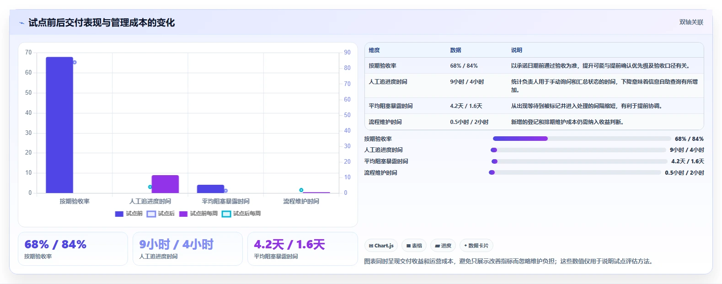Click the 9小时 / 4小时 table cell
Image resolution: width=722 pixels, height=284 pixels.
[x=467, y=82]
